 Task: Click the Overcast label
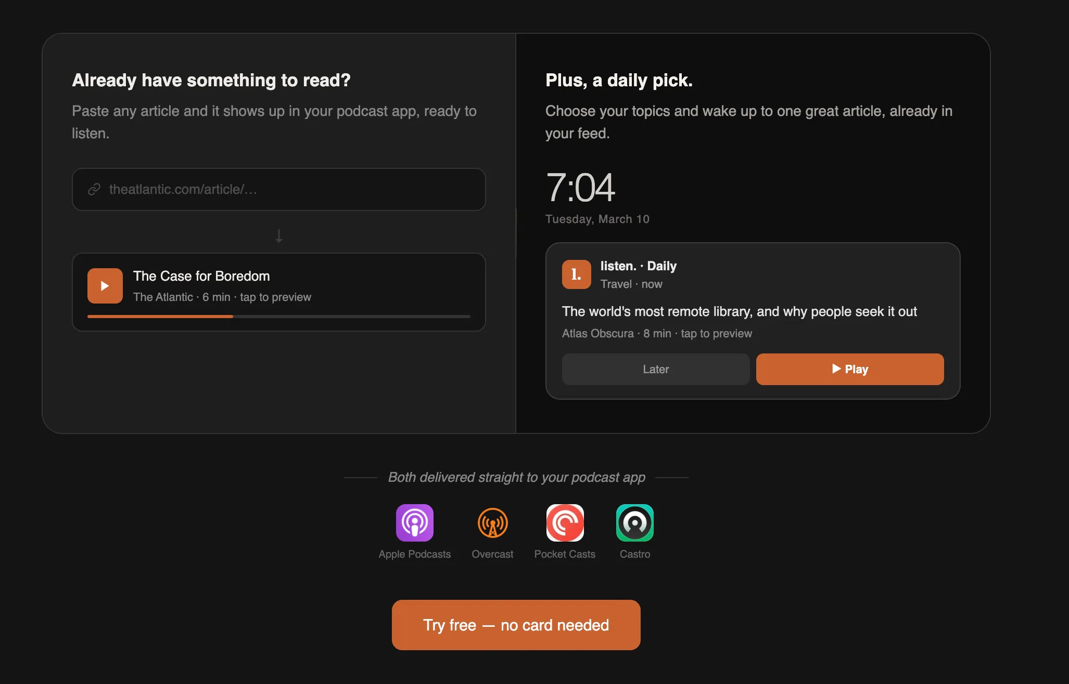[x=492, y=554]
